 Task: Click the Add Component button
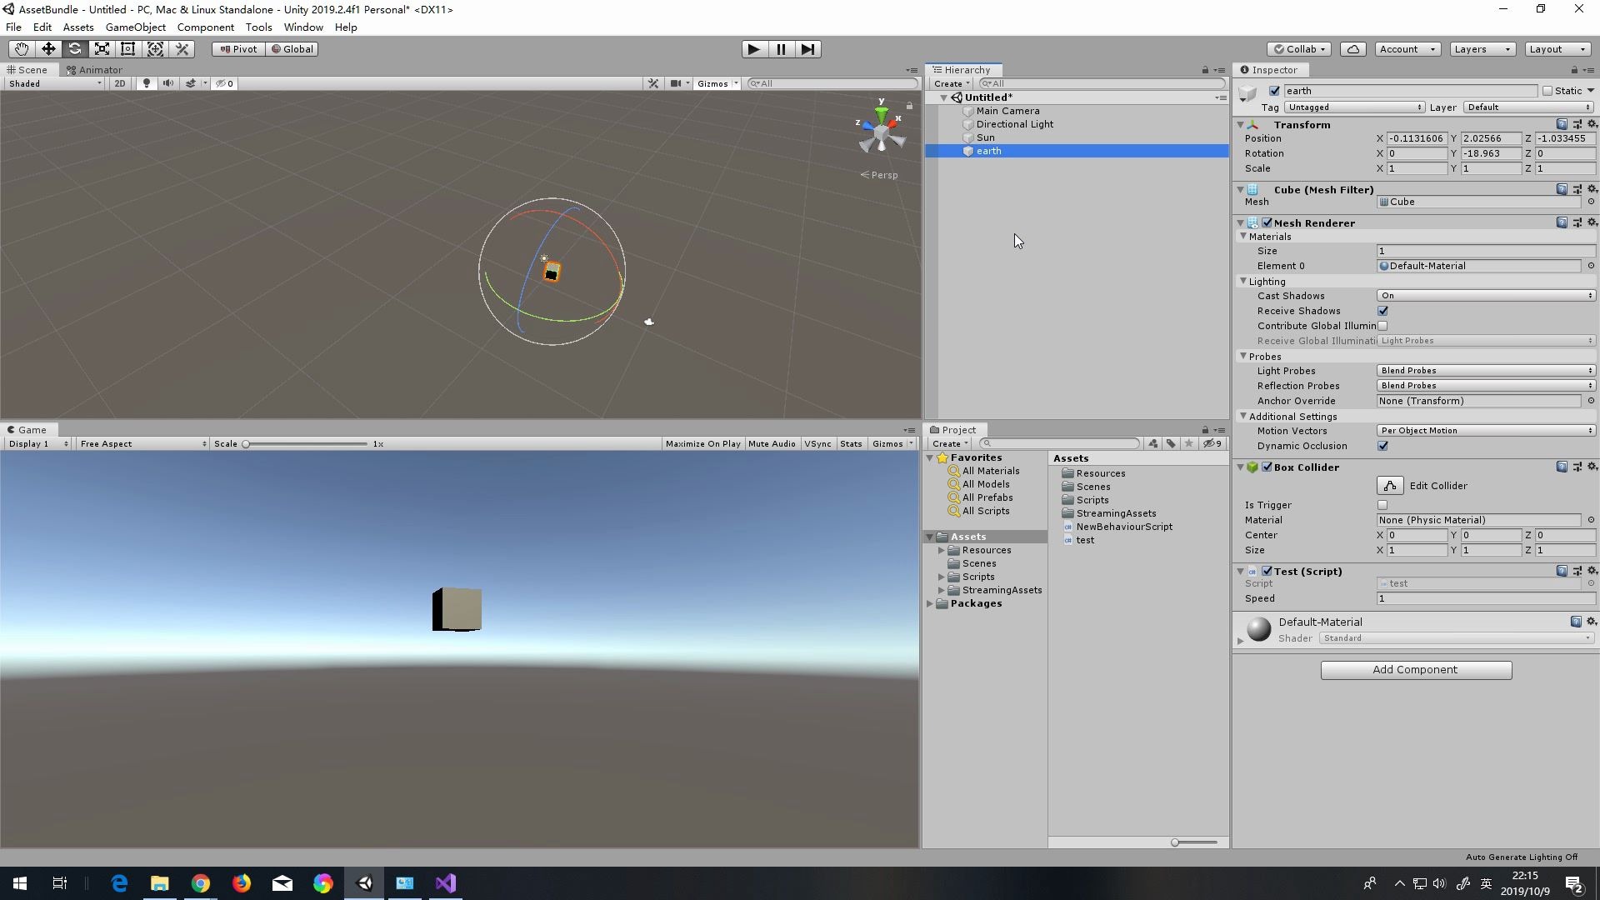[1415, 670]
